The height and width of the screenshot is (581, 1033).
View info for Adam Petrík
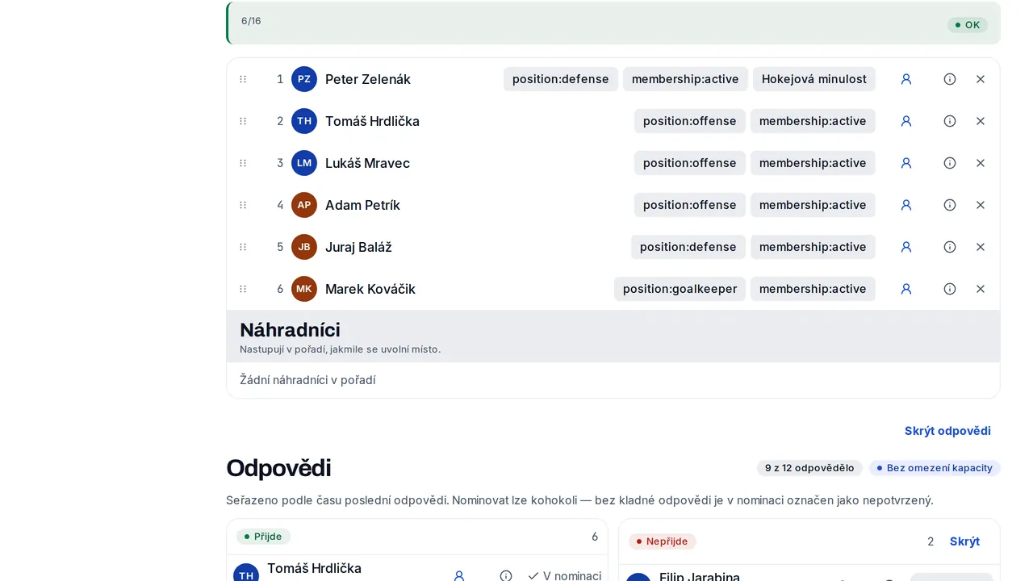950,205
